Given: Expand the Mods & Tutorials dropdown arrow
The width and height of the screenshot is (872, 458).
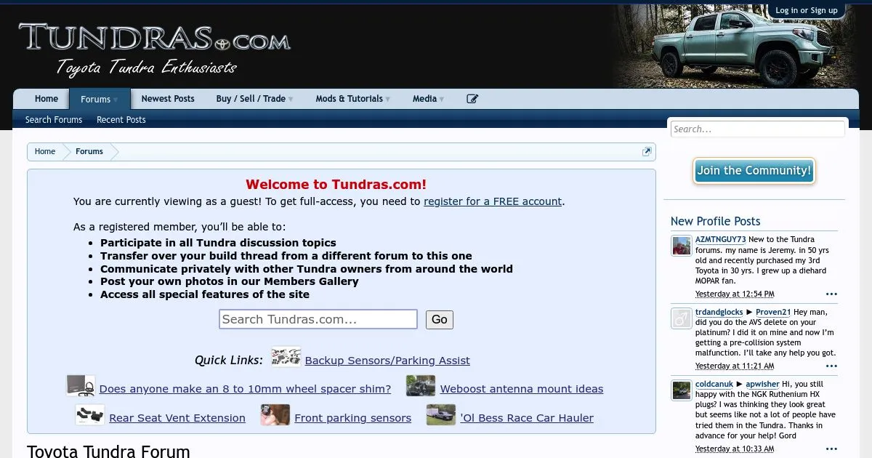Looking at the screenshot, I should (388, 100).
